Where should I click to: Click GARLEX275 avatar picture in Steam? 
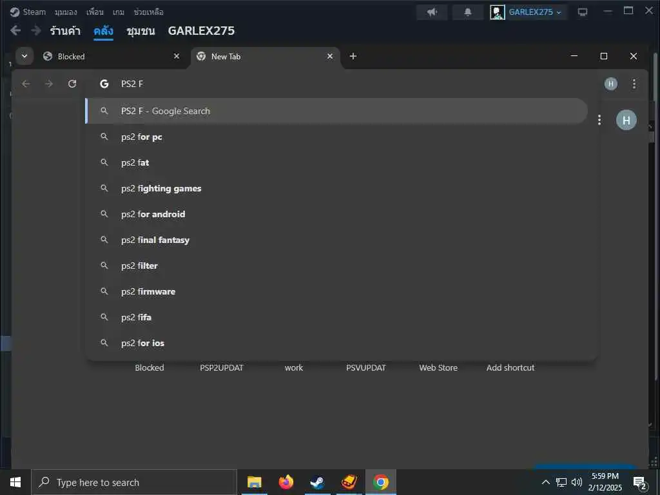[x=498, y=12]
